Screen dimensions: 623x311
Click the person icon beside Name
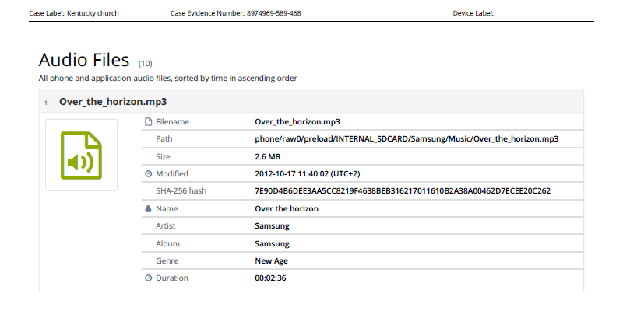point(148,208)
